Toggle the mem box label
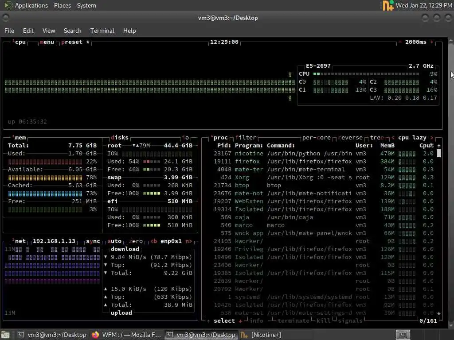 click(x=19, y=138)
